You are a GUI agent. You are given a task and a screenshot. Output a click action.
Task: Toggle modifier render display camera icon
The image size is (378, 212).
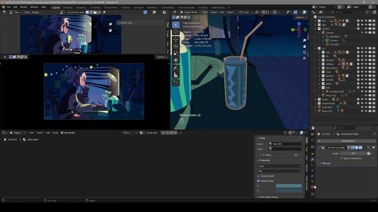tap(360, 147)
